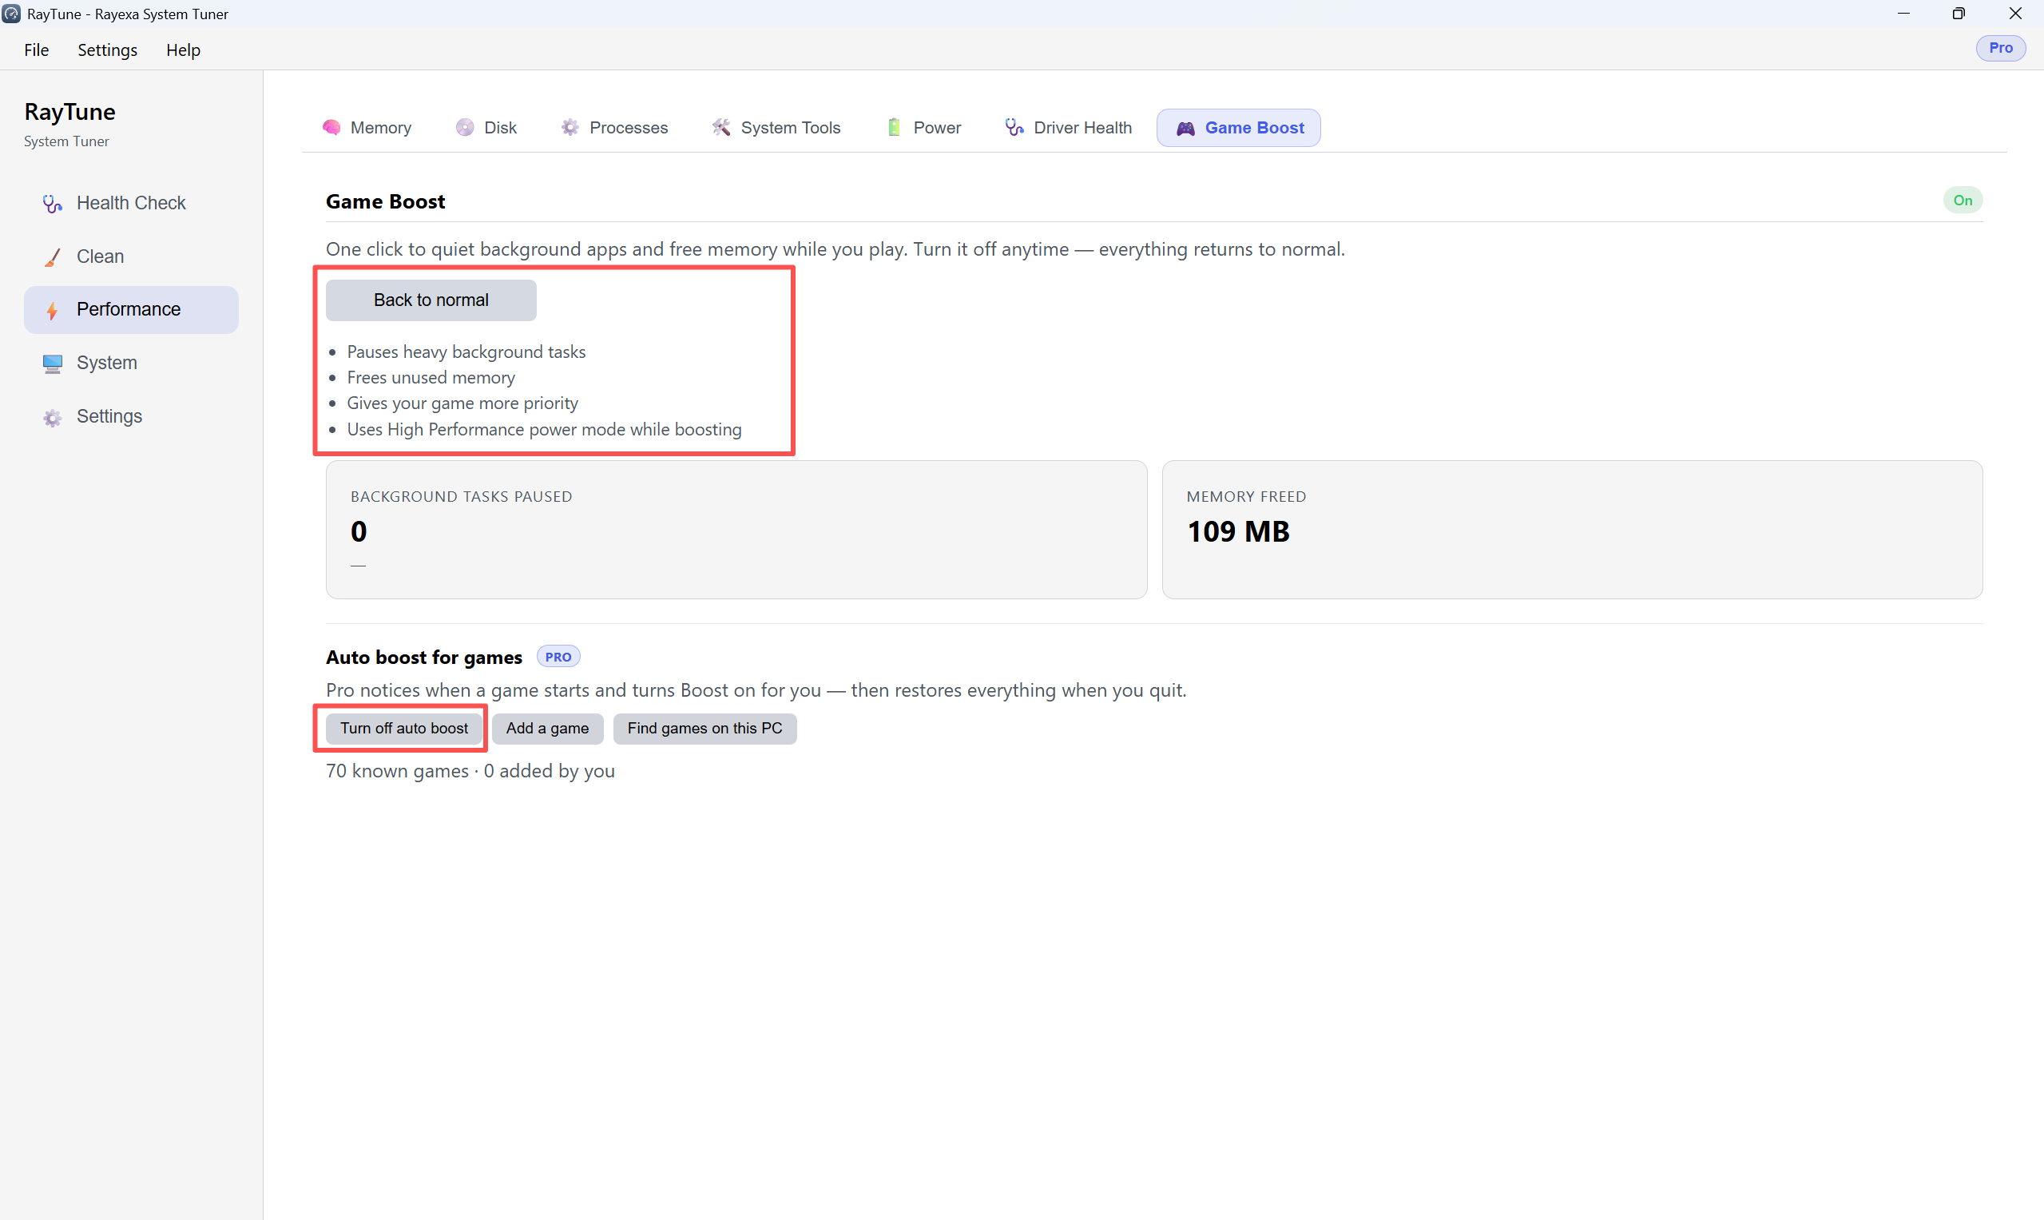Switch to the Memory tab
The image size is (2044, 1220).
pos(367,127)
